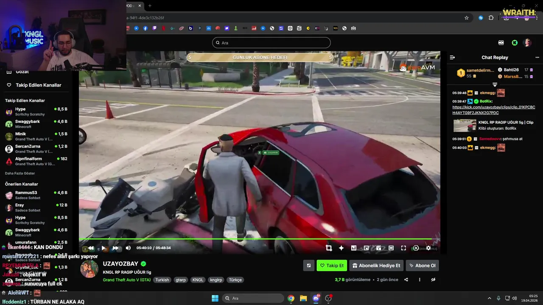
Task: Share the video using share icon
Action: [x=406, y=280]
